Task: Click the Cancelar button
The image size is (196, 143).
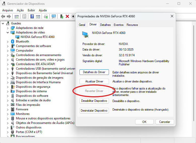Action: pos(165,122)
